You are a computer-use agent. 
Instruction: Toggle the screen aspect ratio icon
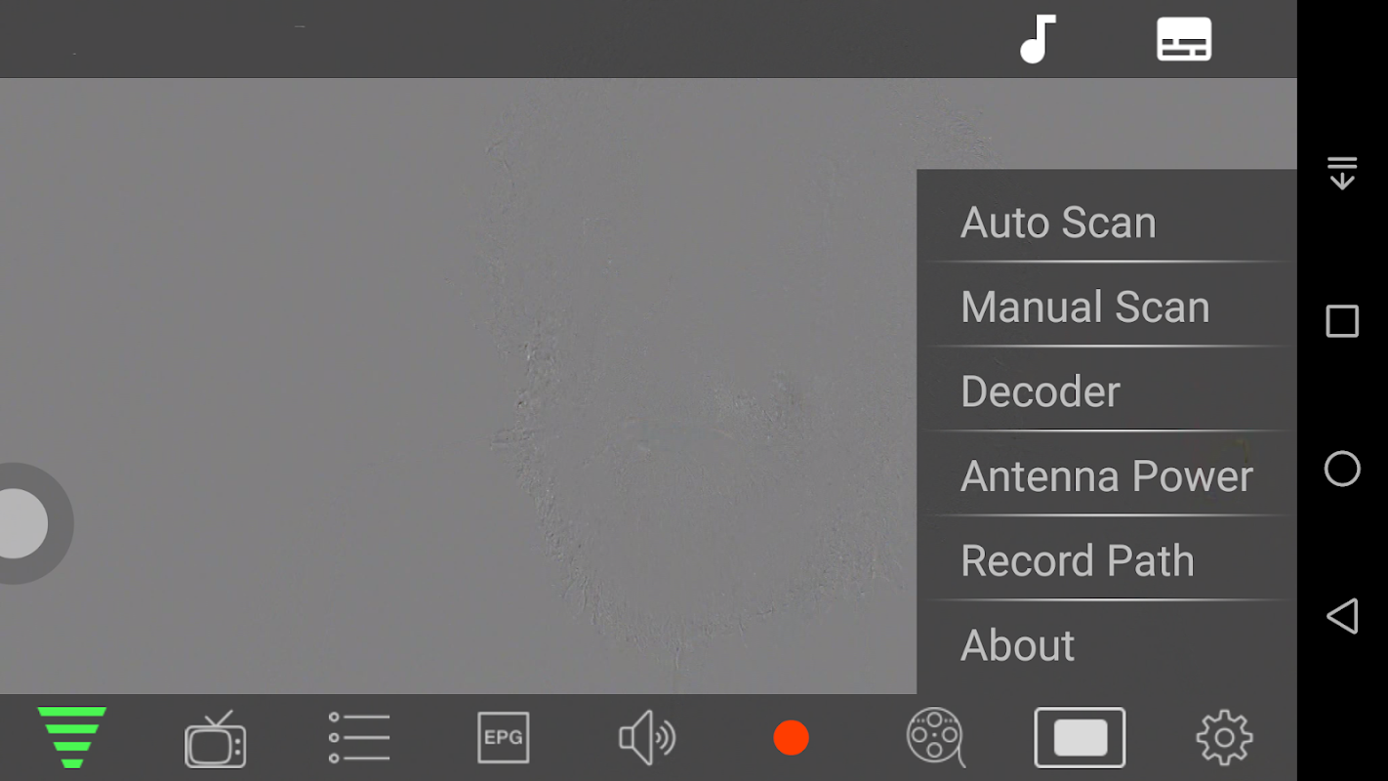(1080, 738)
